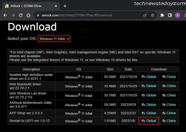The image size is (186, 132).
Task: Download Intel Bluetooth driver from China
Action: [x=169, y=86]
